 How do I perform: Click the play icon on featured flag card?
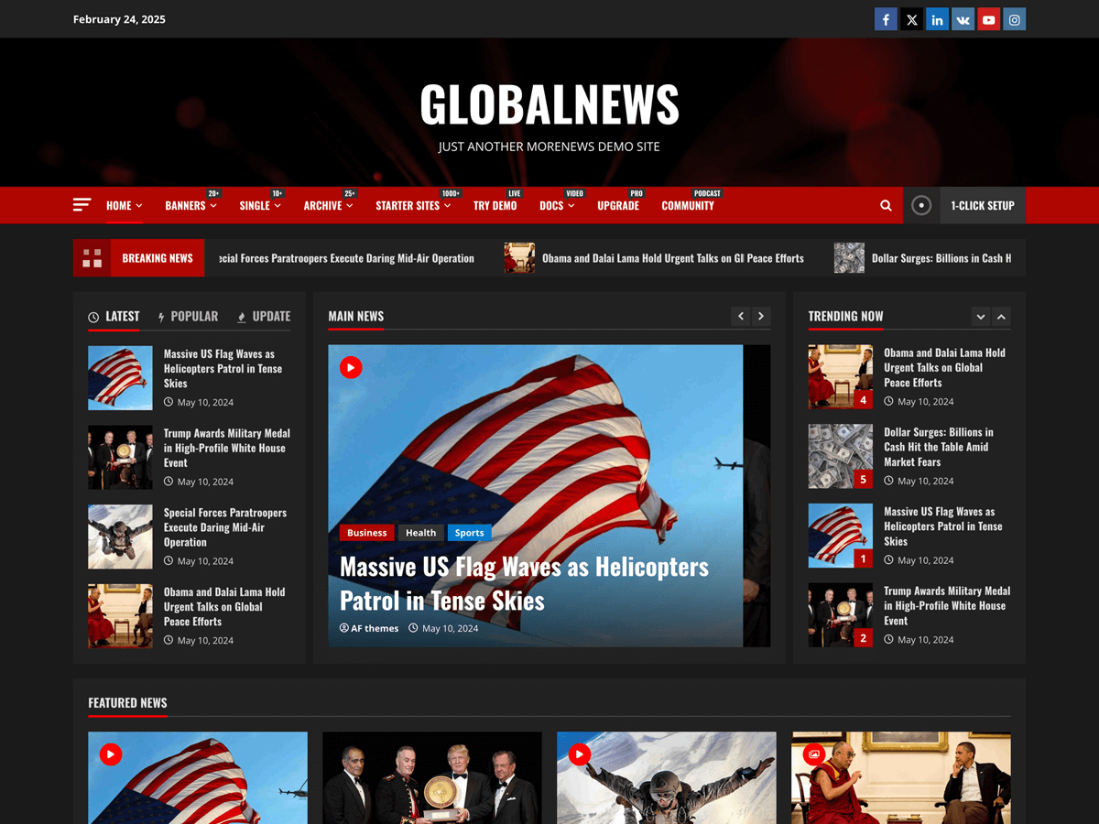click(x=111, y=754)
